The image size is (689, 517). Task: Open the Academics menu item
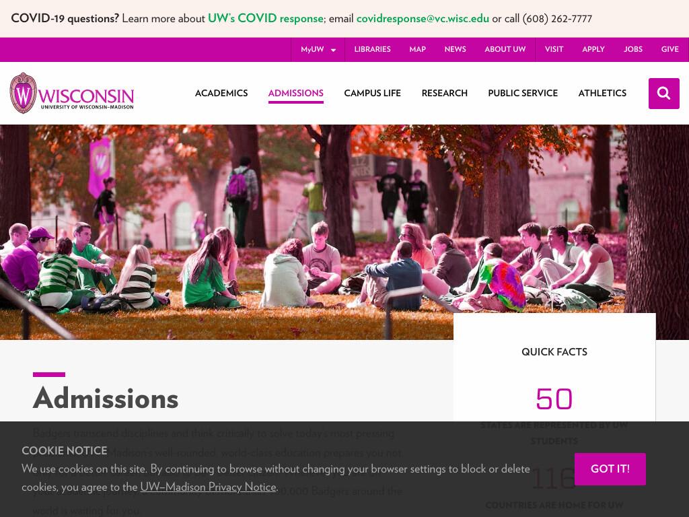pos(221,93)
